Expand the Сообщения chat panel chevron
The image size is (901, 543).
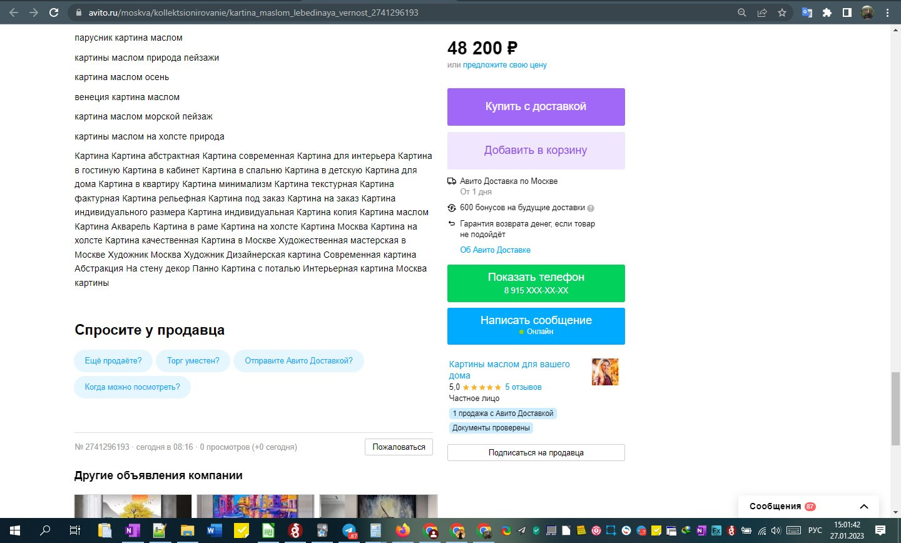[x=864, y=507]
